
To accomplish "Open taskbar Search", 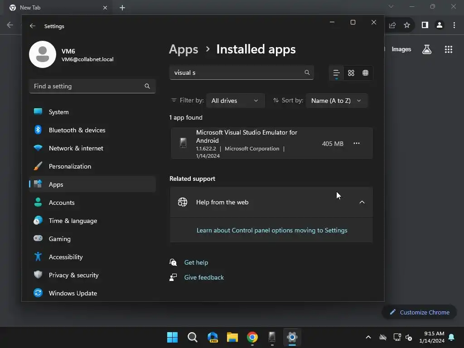I will point(192,337).
